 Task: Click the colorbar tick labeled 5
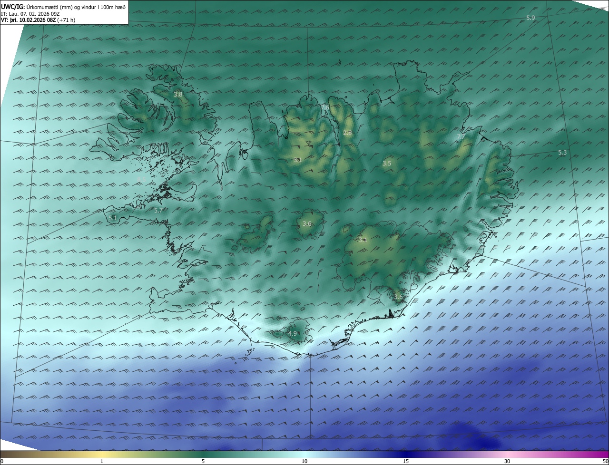203,462
